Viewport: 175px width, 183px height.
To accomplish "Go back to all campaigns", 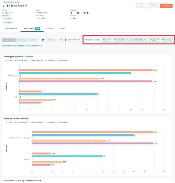I will point(12,2).
